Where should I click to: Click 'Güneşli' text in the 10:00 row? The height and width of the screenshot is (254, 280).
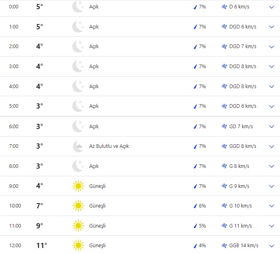pyautogui.click(x=97, y=206)
